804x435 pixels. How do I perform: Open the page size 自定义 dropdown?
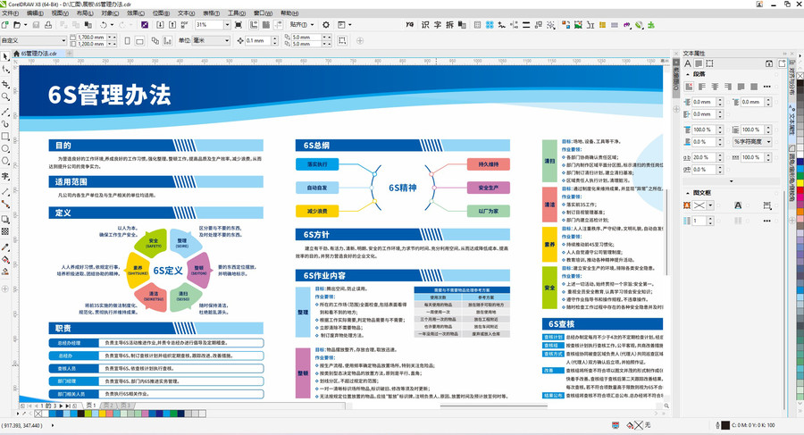(63, 40)
